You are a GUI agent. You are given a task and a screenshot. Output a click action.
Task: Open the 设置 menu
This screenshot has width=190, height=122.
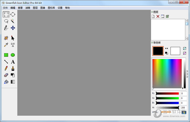point(60,8)
